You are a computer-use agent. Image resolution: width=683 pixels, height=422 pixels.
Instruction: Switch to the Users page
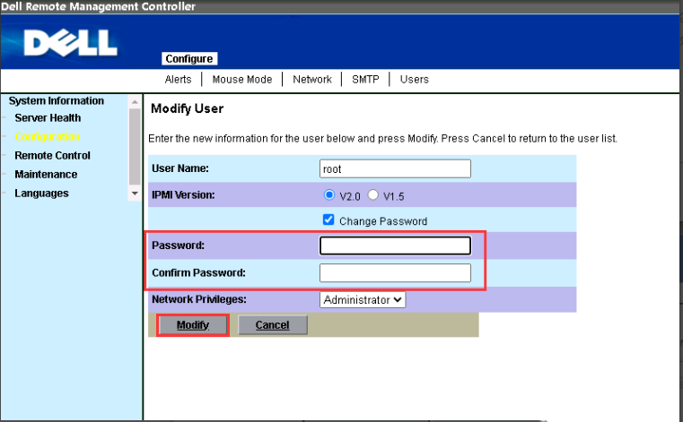(415, 80)
